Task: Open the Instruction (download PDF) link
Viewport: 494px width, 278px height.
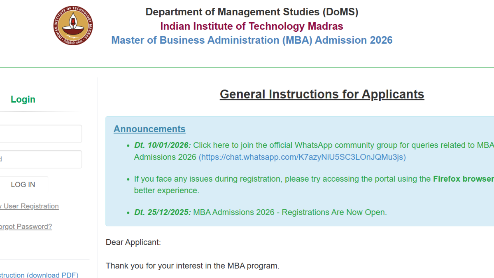Action: click(x=39, y=275)
